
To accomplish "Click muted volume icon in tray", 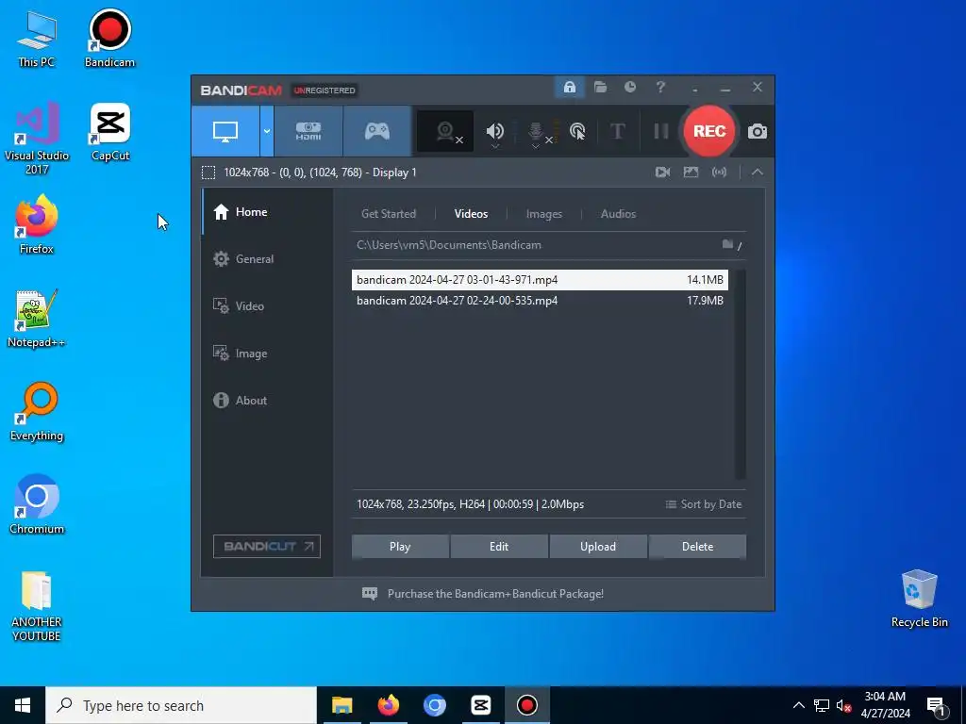I will 843,705.
